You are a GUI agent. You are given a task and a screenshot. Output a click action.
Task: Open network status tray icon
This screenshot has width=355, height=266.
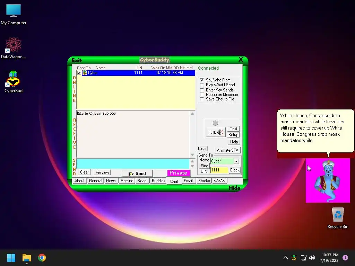pyautogui.click(x=303, y=258)
